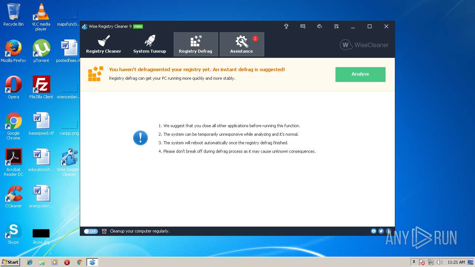Select the basespeed.rtf document icon
Image resolution: width=475 pixels, height=267 pixels.
pos(41,124)
